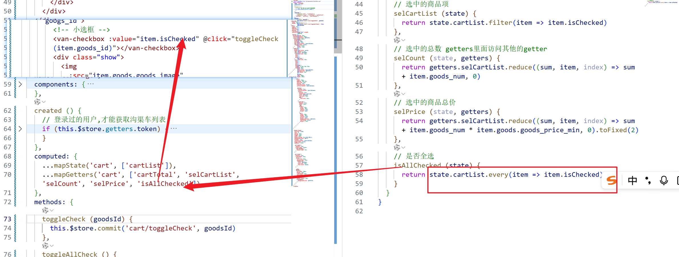Expand the folded if-block at line 64

(x=20, y=129)
